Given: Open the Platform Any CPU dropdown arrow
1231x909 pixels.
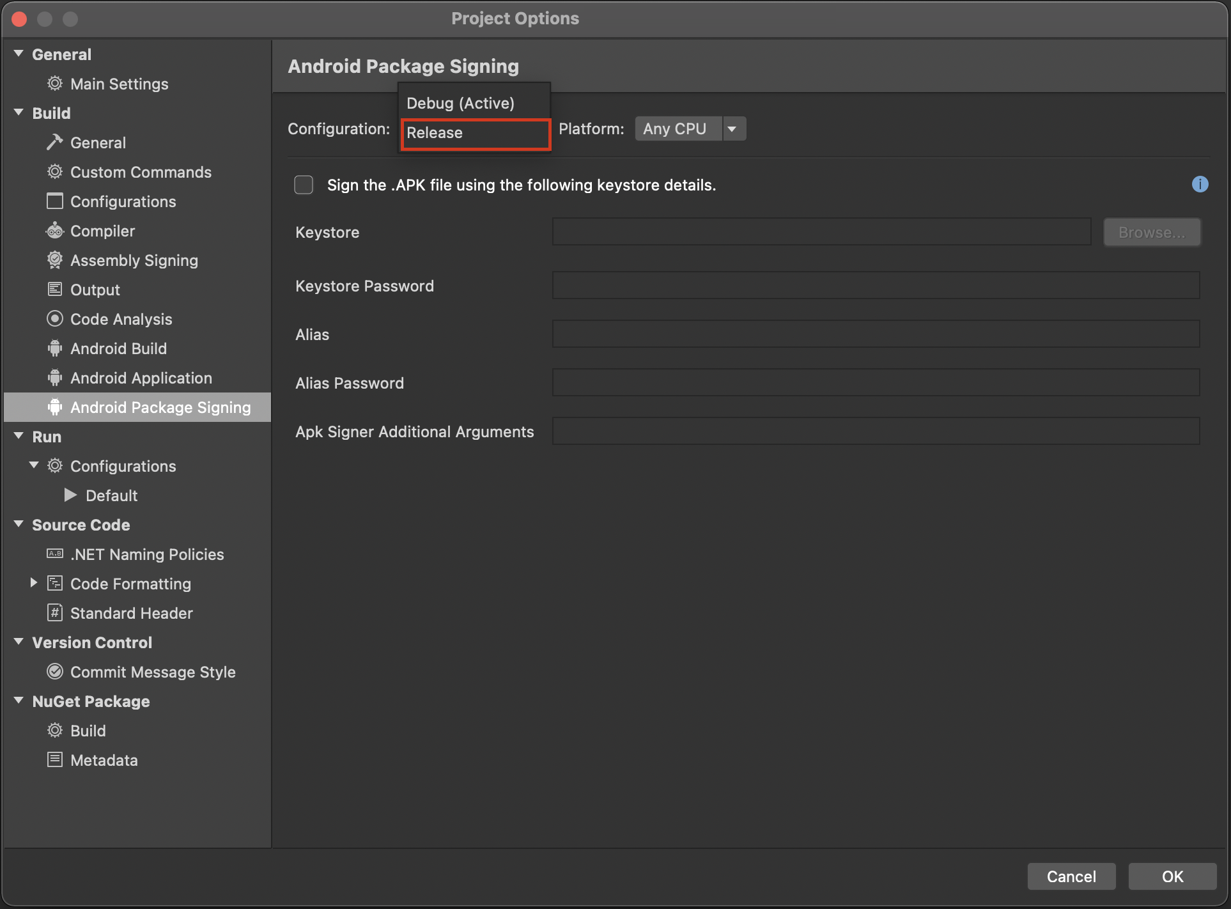Looking at the screenshot, I should tap(732, 128).
